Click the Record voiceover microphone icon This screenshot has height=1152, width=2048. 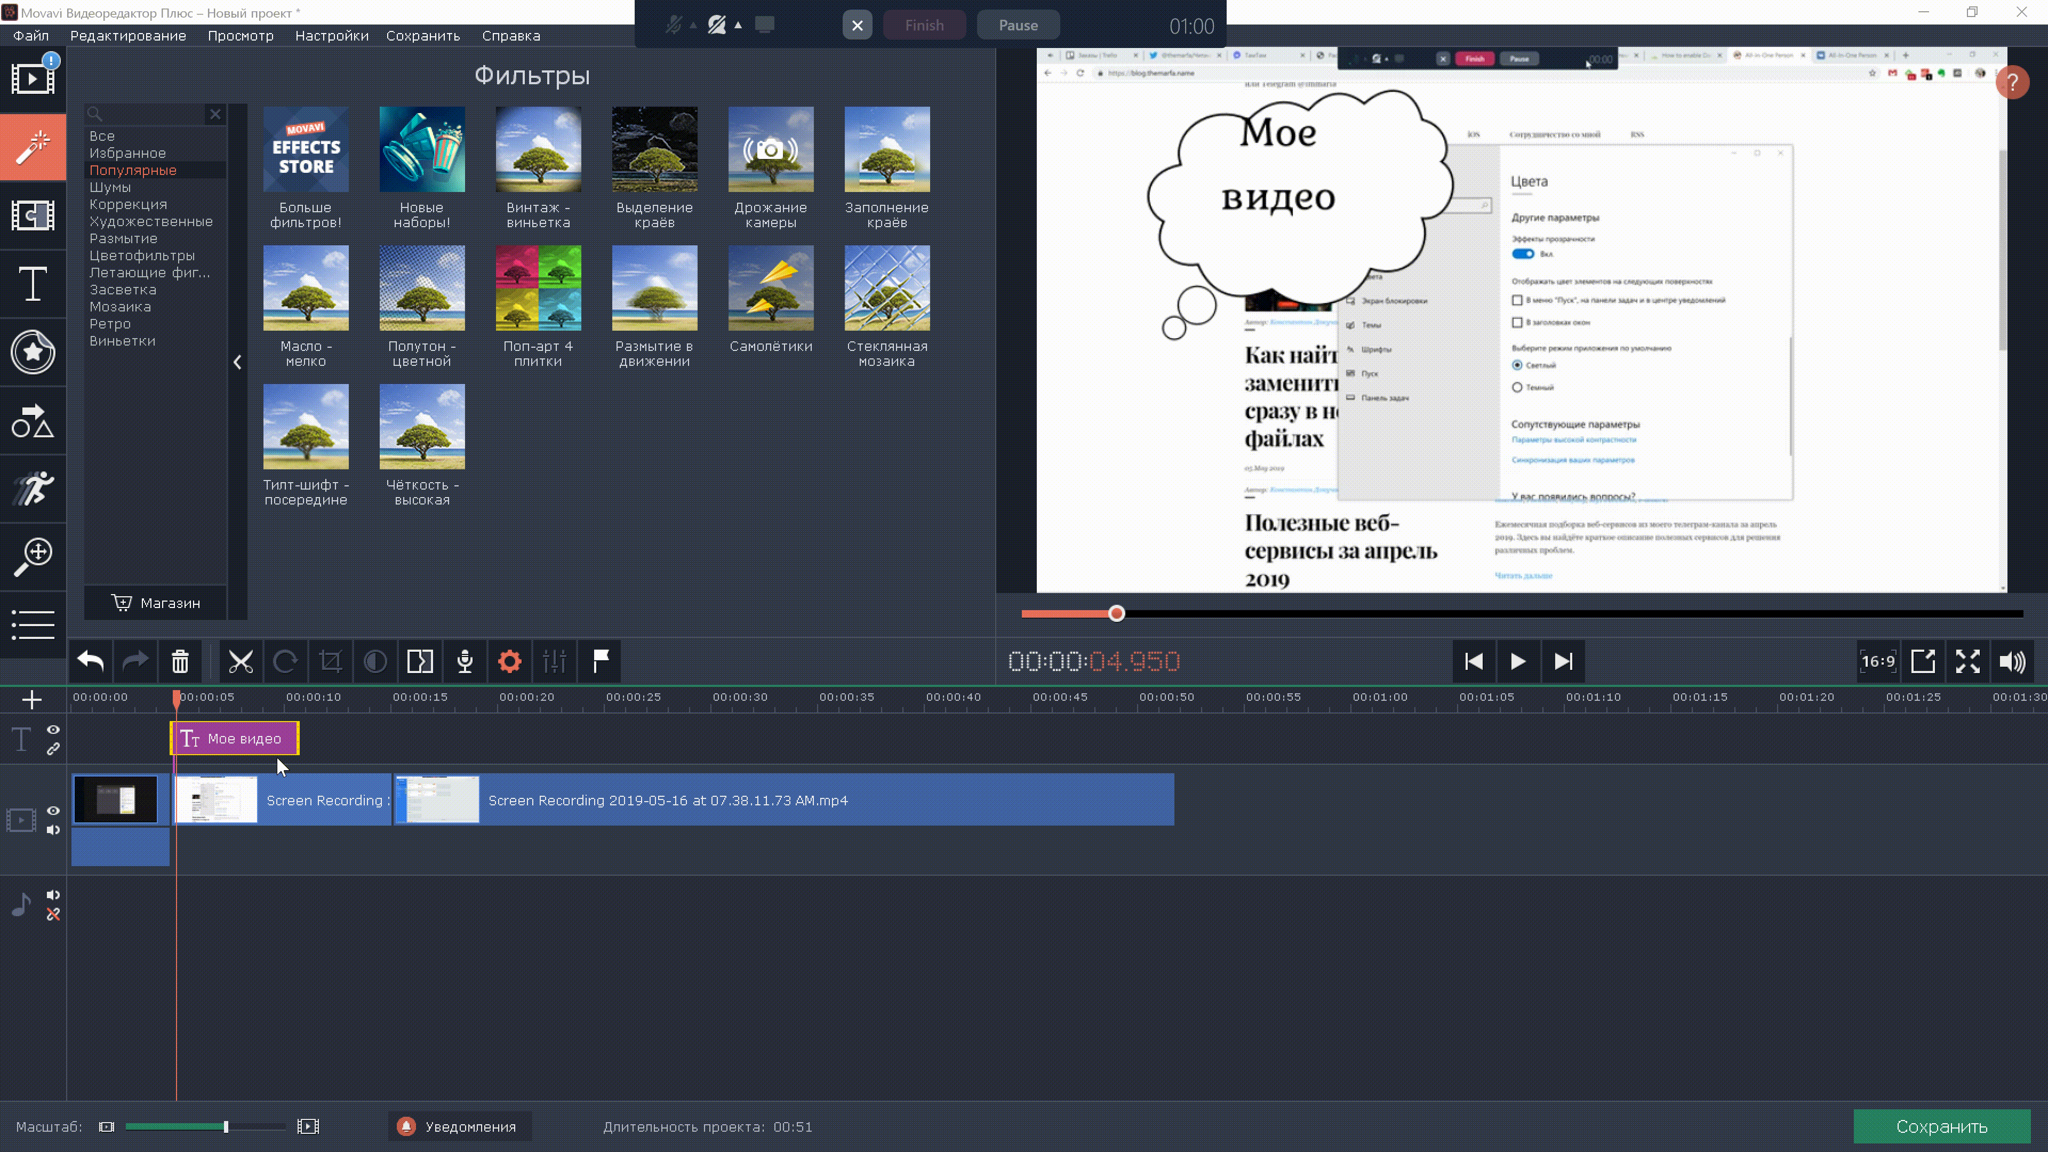point(465,661)
